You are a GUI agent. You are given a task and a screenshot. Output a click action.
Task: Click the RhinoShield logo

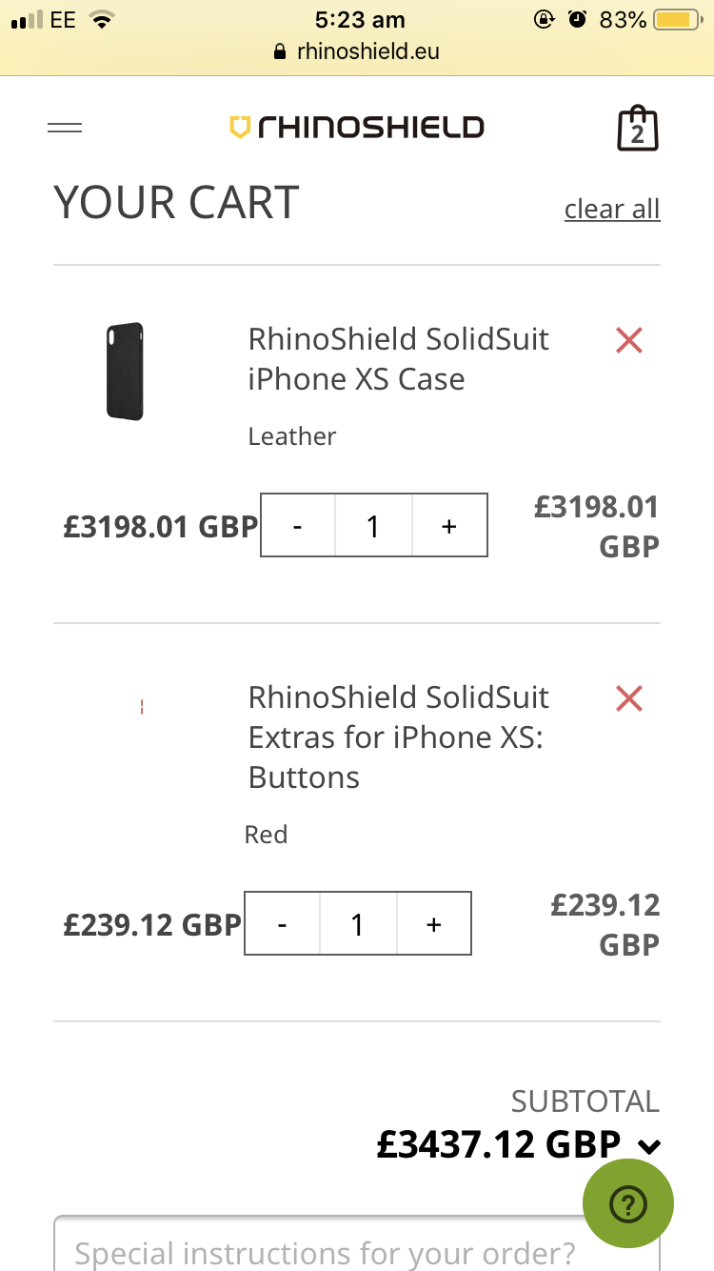357,128
